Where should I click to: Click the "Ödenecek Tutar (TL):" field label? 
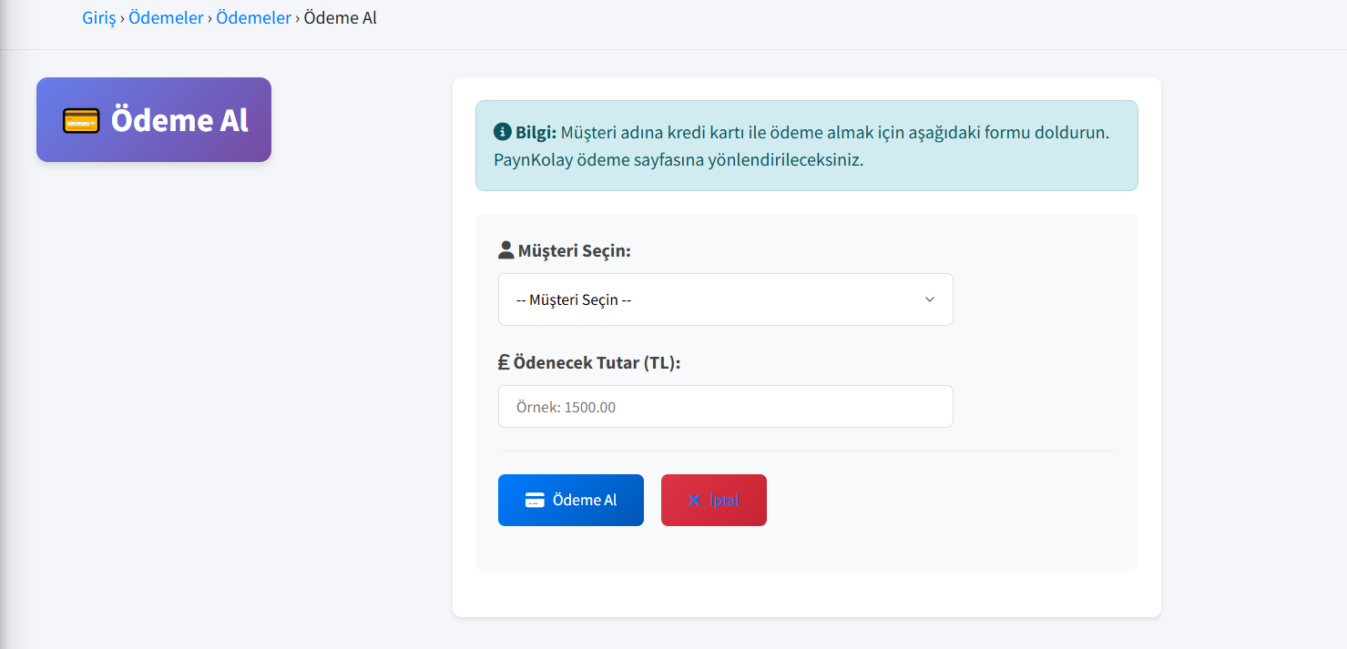pyautogui.click(x=597, y=362)
